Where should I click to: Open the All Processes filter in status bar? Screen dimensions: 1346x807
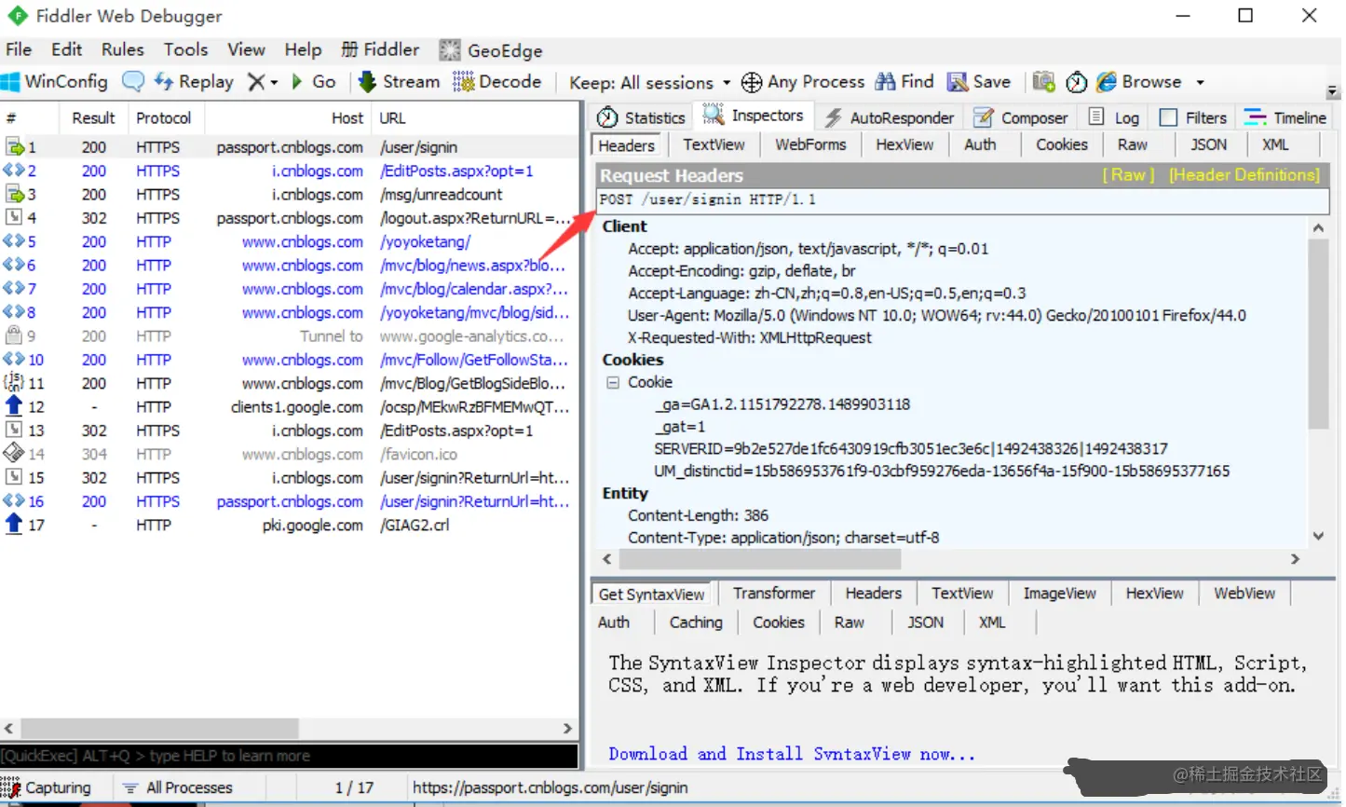click(x=178, y=788)
